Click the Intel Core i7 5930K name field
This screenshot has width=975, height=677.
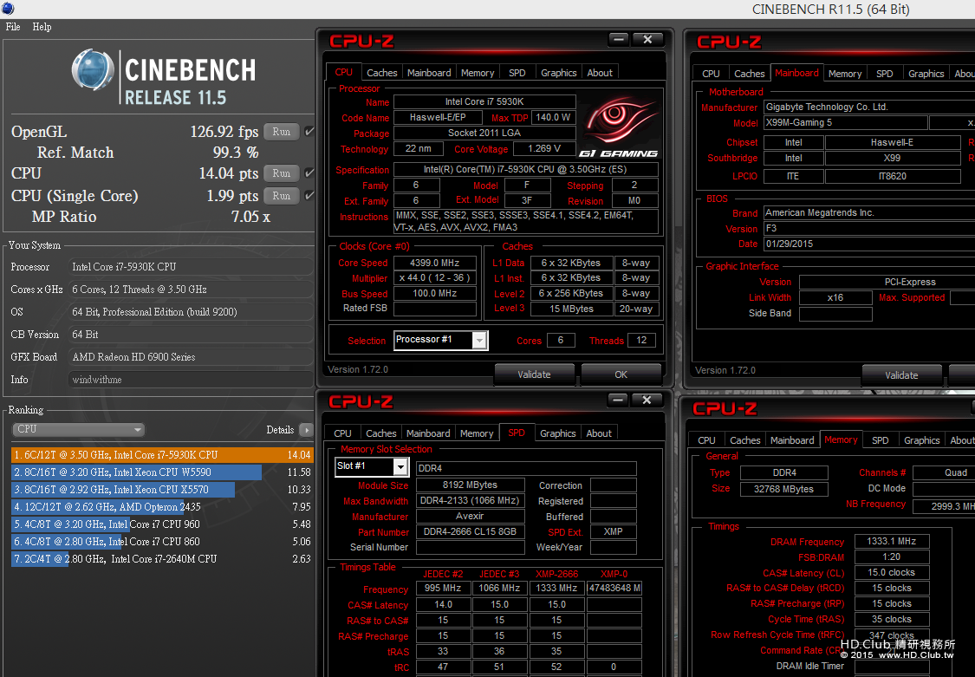(484, 101)
